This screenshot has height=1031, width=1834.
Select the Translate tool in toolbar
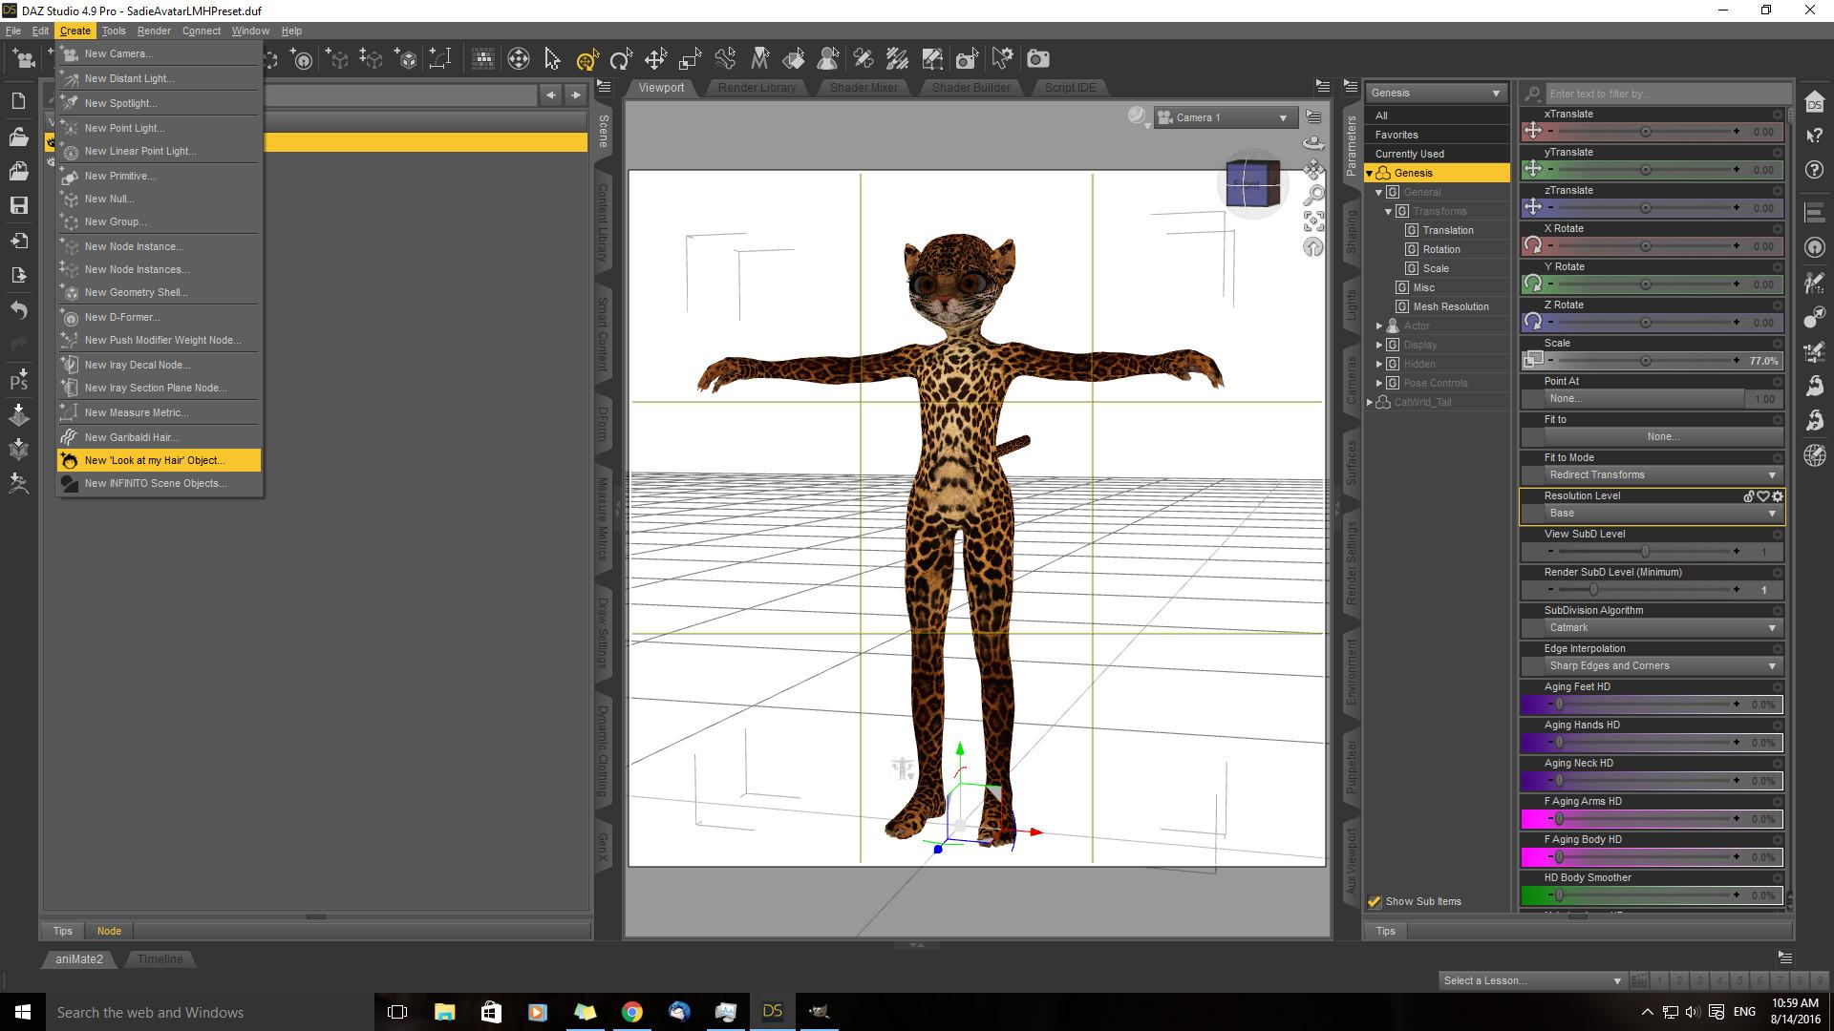point(655,59)
